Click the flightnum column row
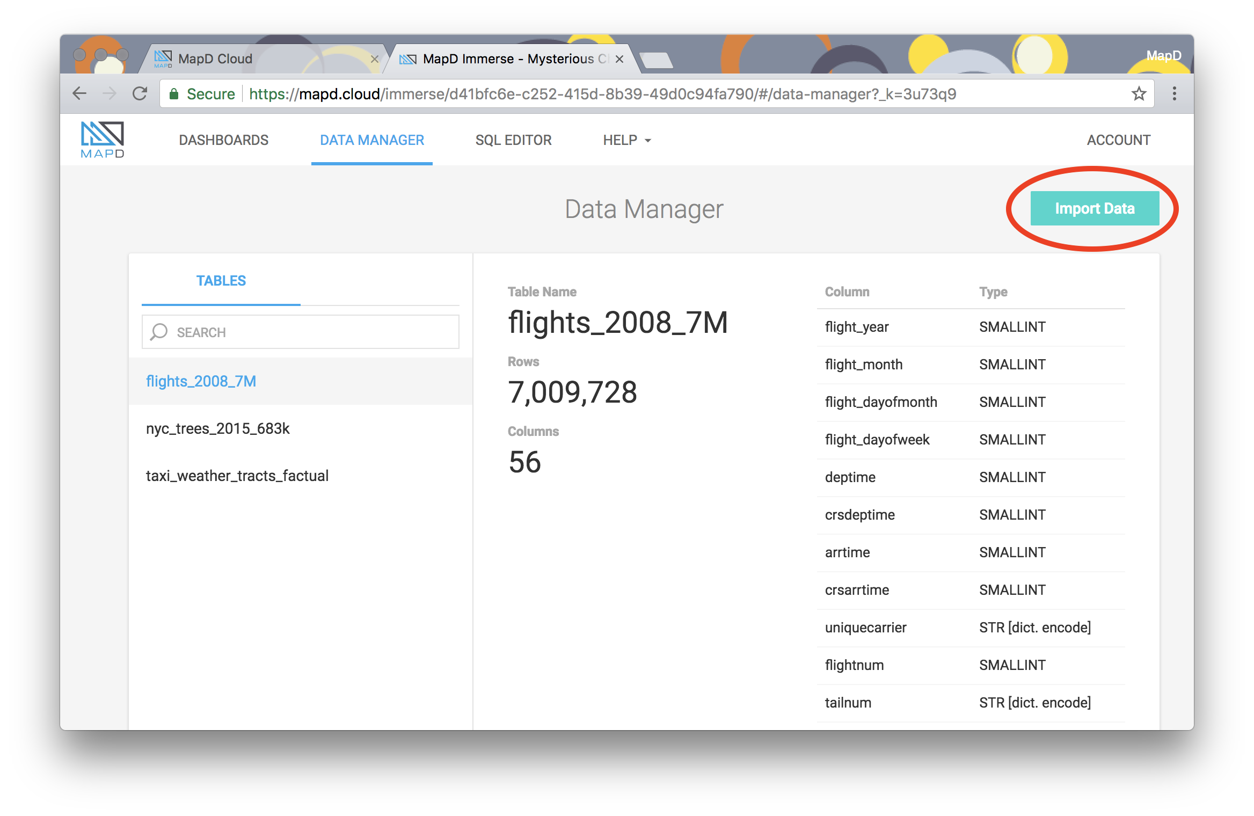 [x=971, y=665]
